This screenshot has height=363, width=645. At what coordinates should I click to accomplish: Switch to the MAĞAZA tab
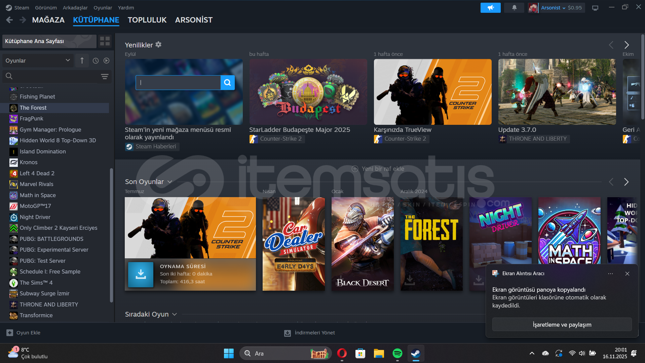tap(48, 20)
